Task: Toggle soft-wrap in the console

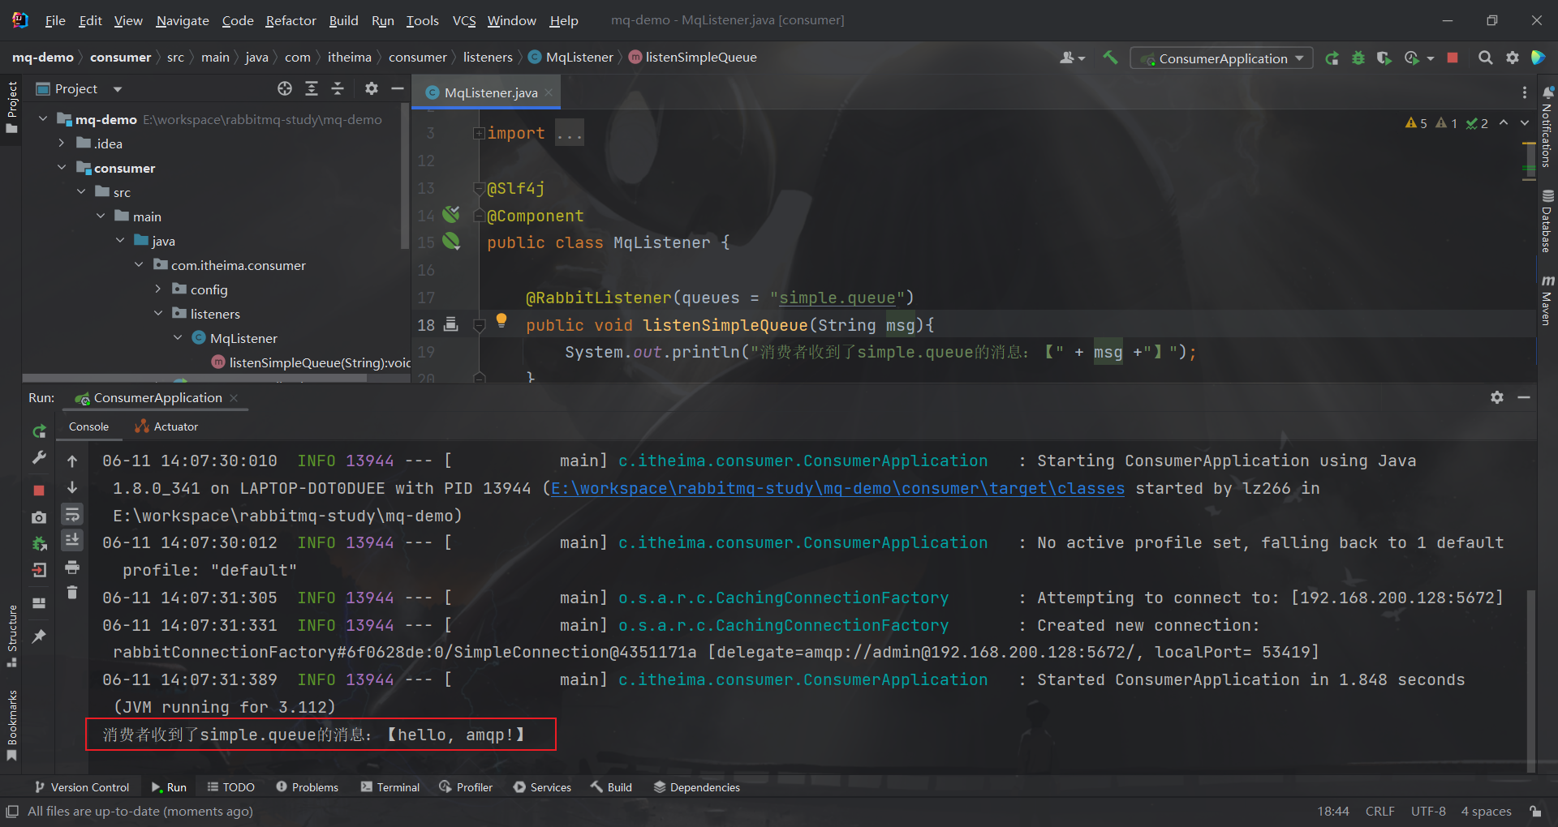Action: click(72, 514)
